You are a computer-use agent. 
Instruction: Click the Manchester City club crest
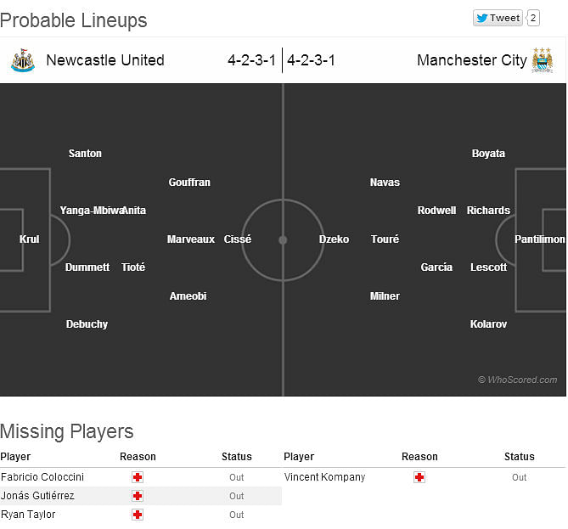(x=543, y=60)
